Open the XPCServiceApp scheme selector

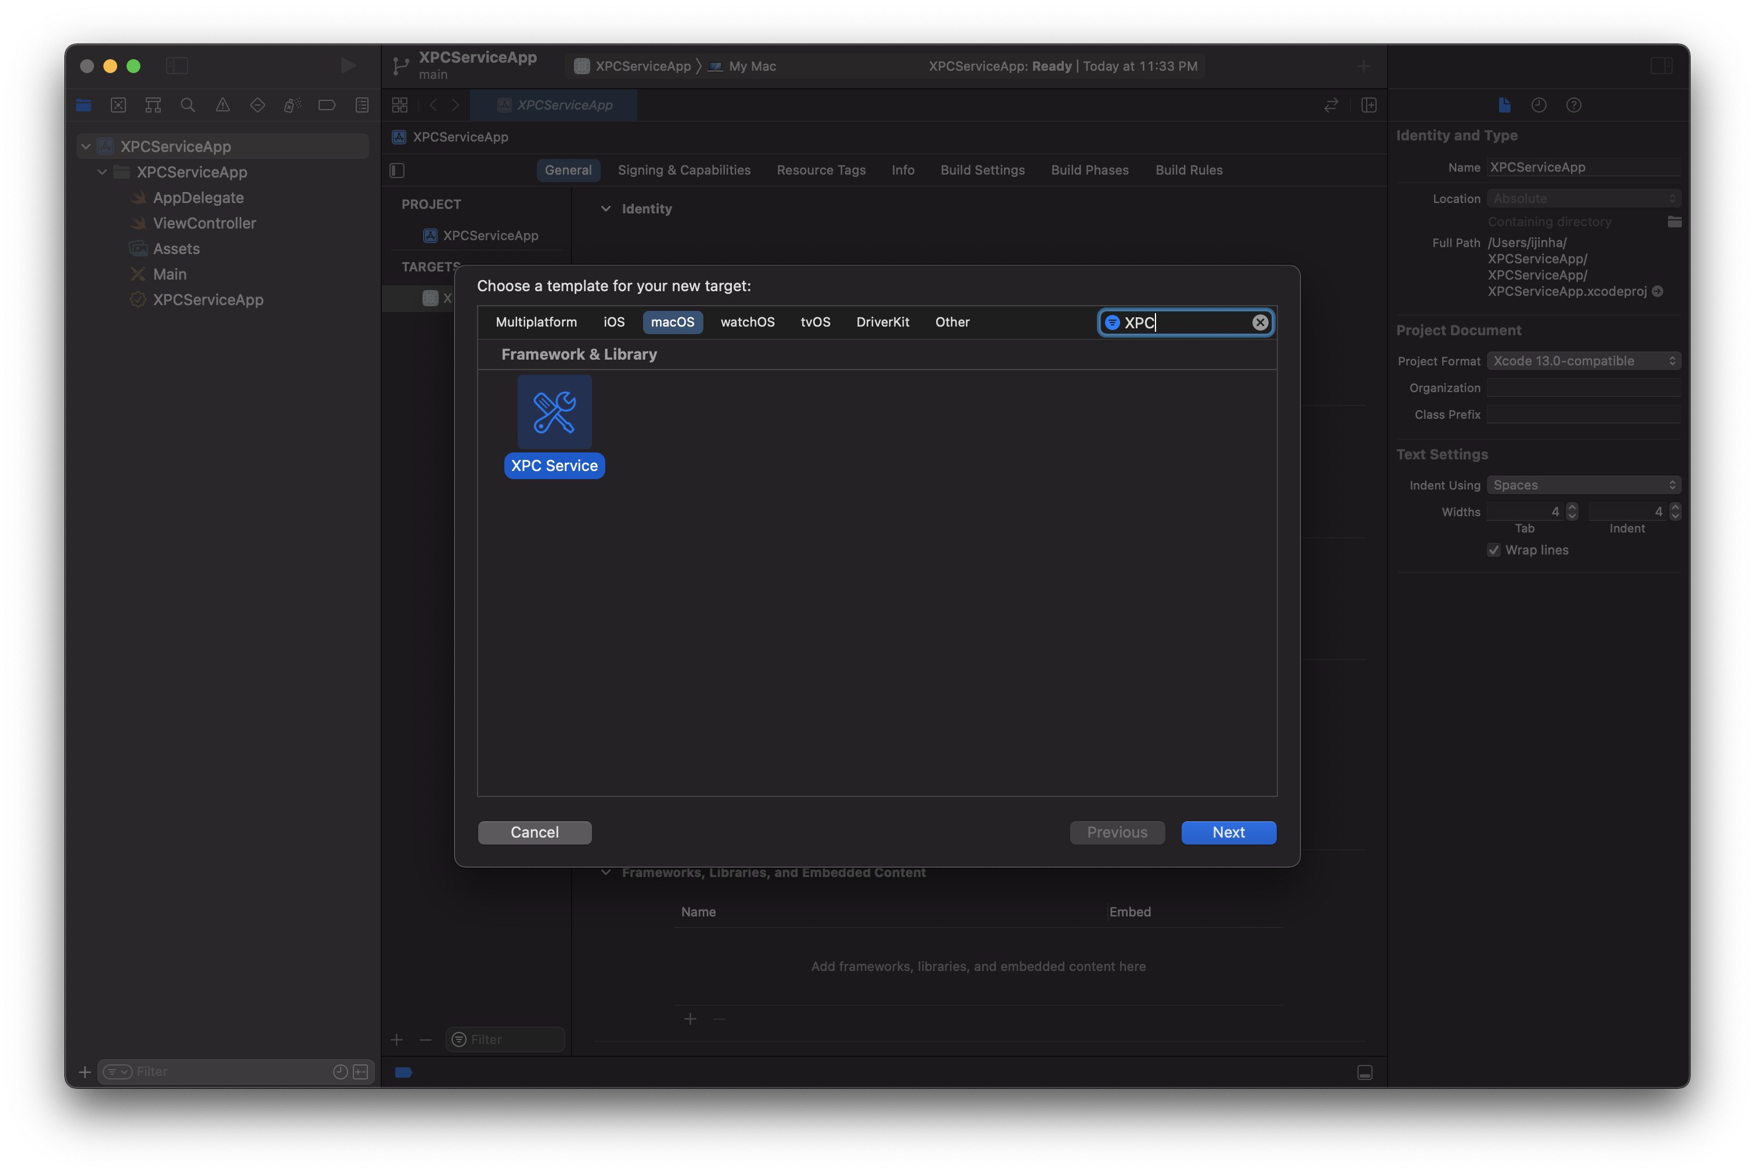[633, 67]
